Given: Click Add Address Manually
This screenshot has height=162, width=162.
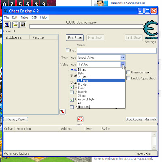Looking at the screenshot, I should [141, 119].
